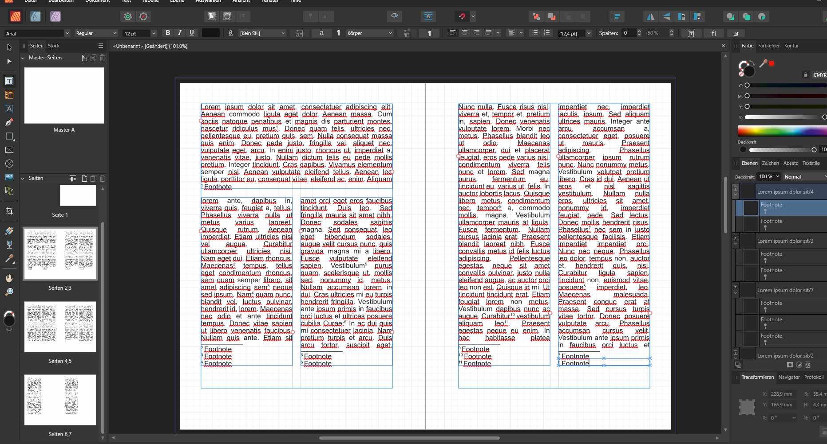Toggle preview mode eye icon
The width and height of the screenshot is (827, 444).
point(395,17)
